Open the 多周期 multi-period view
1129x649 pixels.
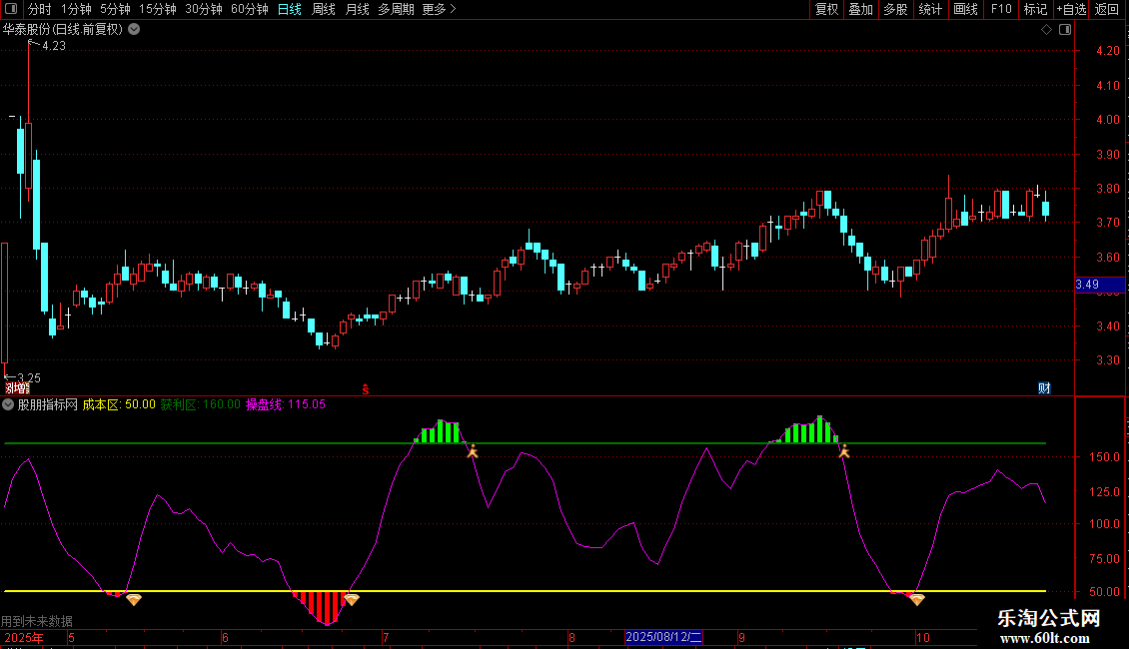(396, 9)
